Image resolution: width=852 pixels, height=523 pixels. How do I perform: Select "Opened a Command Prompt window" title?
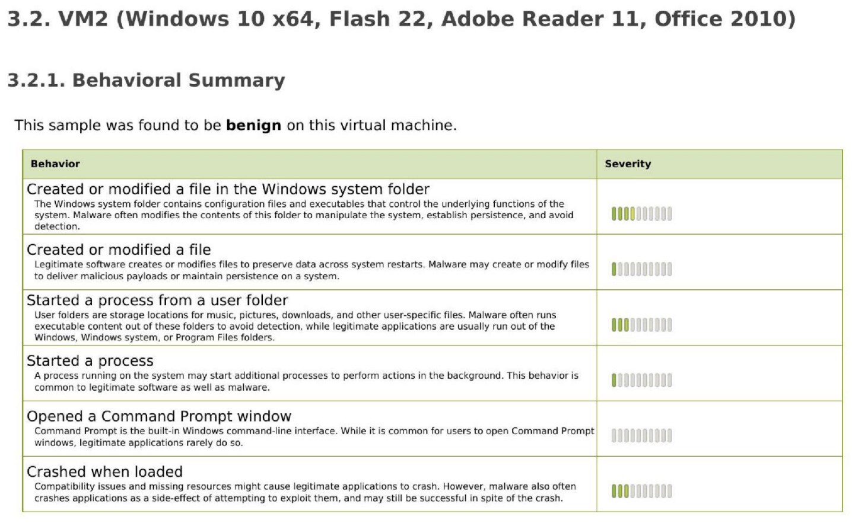(159, 416)
